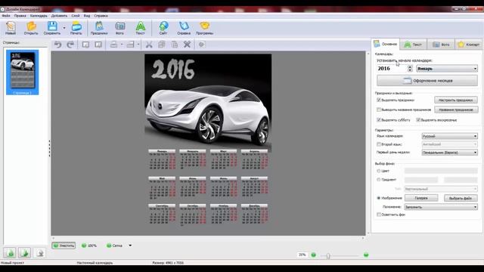Toggle Выделять субботу checkbox
Viewport: 484px width, 272px height.
pos(379,120)
